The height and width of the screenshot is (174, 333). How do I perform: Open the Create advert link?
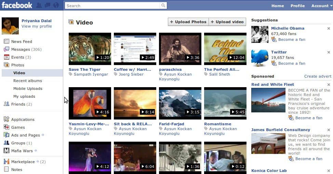coord(318,76)
